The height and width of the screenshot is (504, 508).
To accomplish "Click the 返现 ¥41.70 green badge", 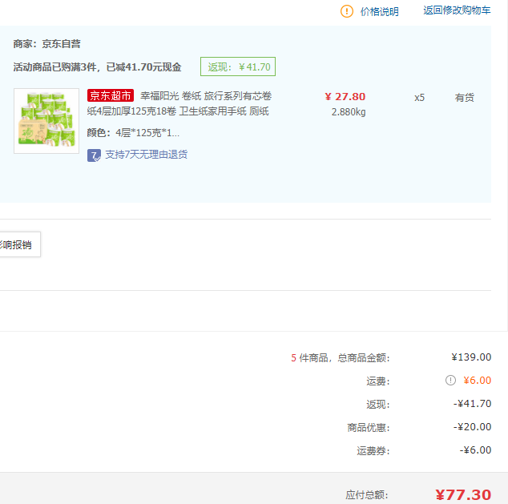I will point(238,67).
